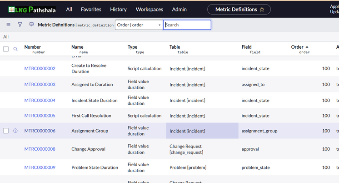Open the Order search field dropdown

[139, 25]
